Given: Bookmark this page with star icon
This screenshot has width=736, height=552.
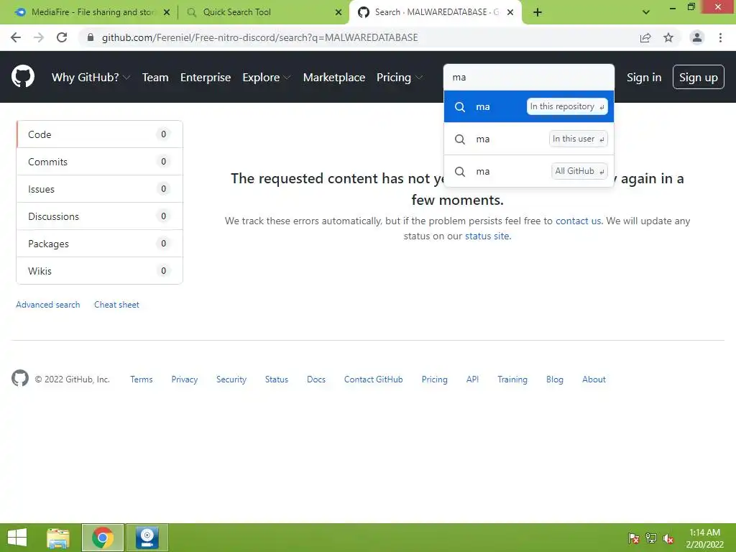Looking at the screenshot, I should pyautogui.click(x=668, y=37).
